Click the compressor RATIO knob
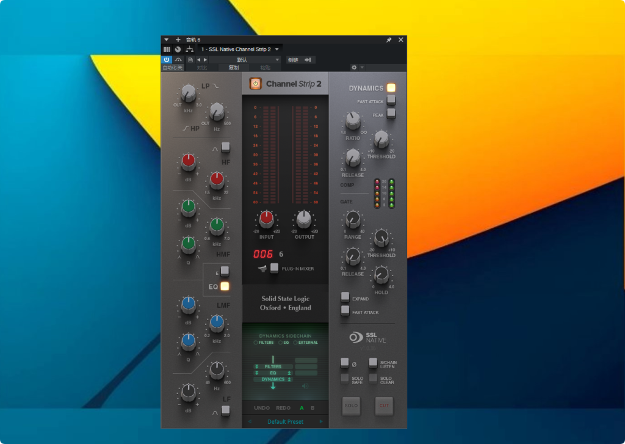Viewport: 625px width, 444px height. coord(353,120)
